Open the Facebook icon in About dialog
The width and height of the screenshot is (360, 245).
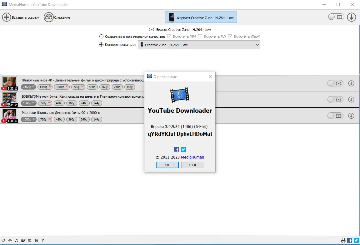(x=176, y=149)
